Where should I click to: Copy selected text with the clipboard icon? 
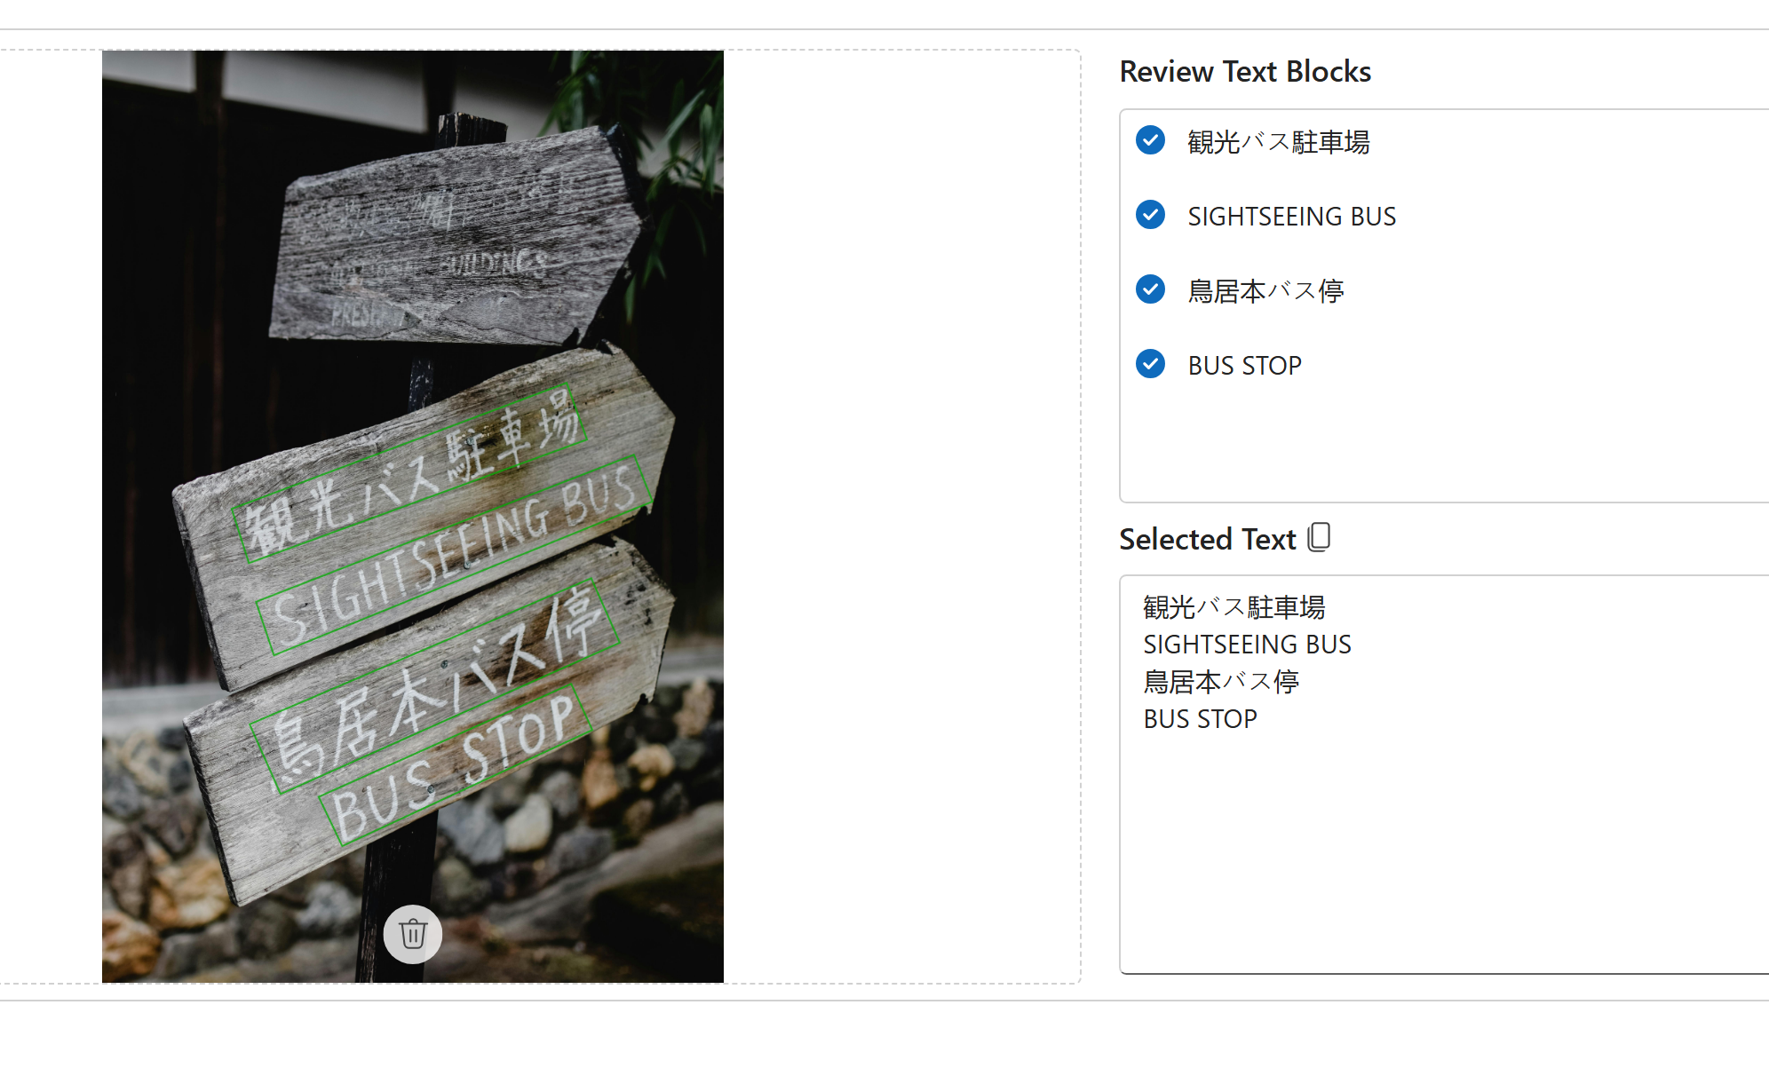click(1320, 537)
